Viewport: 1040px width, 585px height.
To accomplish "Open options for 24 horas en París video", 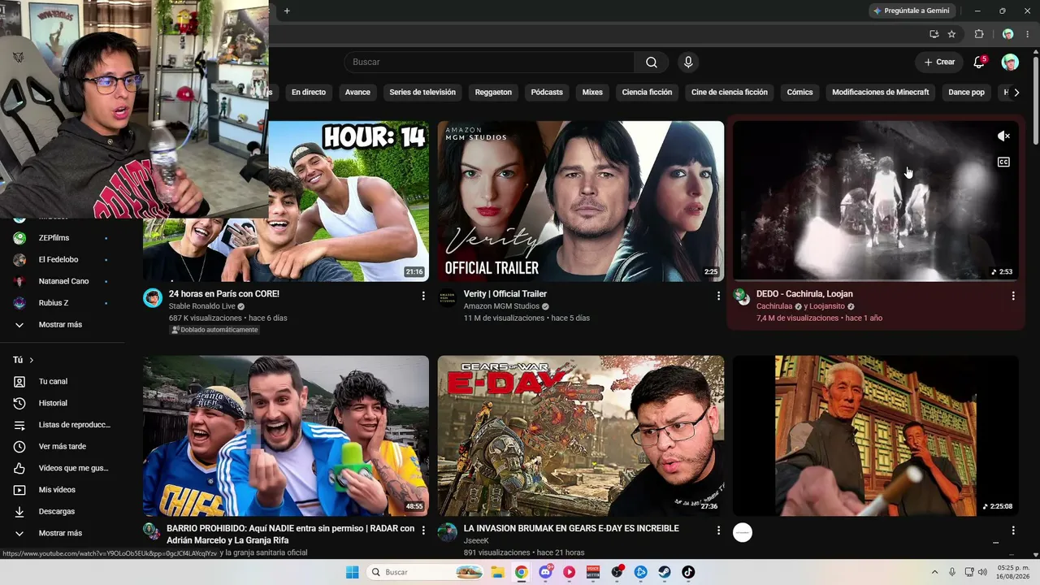I will point(423,297).
